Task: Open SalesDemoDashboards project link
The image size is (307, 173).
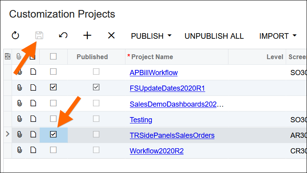Action: [176, 104]
